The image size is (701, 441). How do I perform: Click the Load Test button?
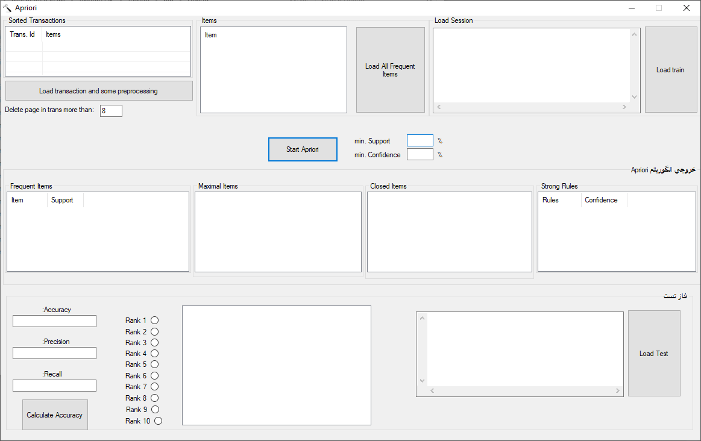click(653, 354)
